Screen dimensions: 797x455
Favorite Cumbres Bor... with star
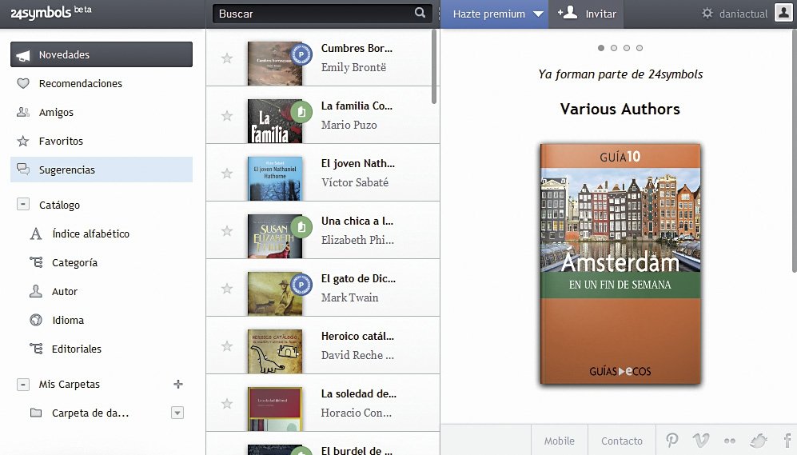[x=227, y=58]
